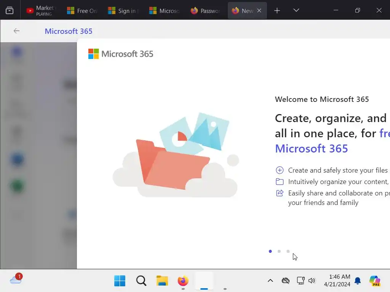This screenshot has height=292, width=390.
Task: Switch to the YouTube Market playing tab
Action: click(41, 10)
